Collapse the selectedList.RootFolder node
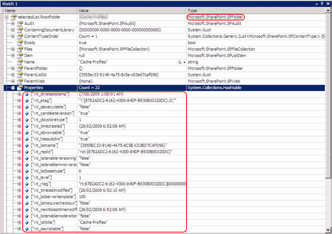This screenshot has height=234, width=332. pos(7,17)
